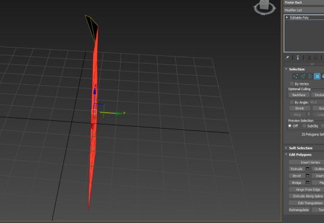Click the Bevel button
324x223 pixels.
tap(297, 176)
